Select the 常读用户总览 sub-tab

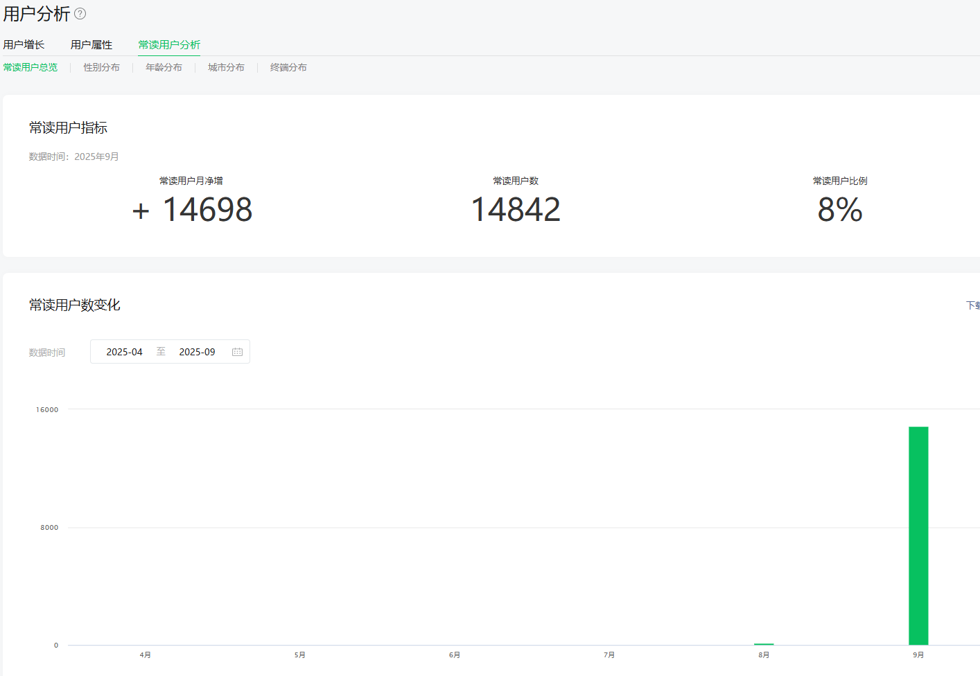pyautogui.click(x=30, y=67)
